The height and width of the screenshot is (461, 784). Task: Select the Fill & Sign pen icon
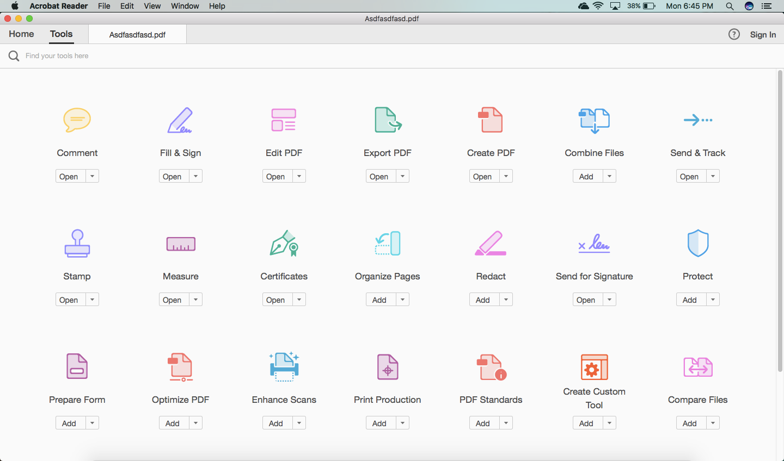[x=180, y=120]
